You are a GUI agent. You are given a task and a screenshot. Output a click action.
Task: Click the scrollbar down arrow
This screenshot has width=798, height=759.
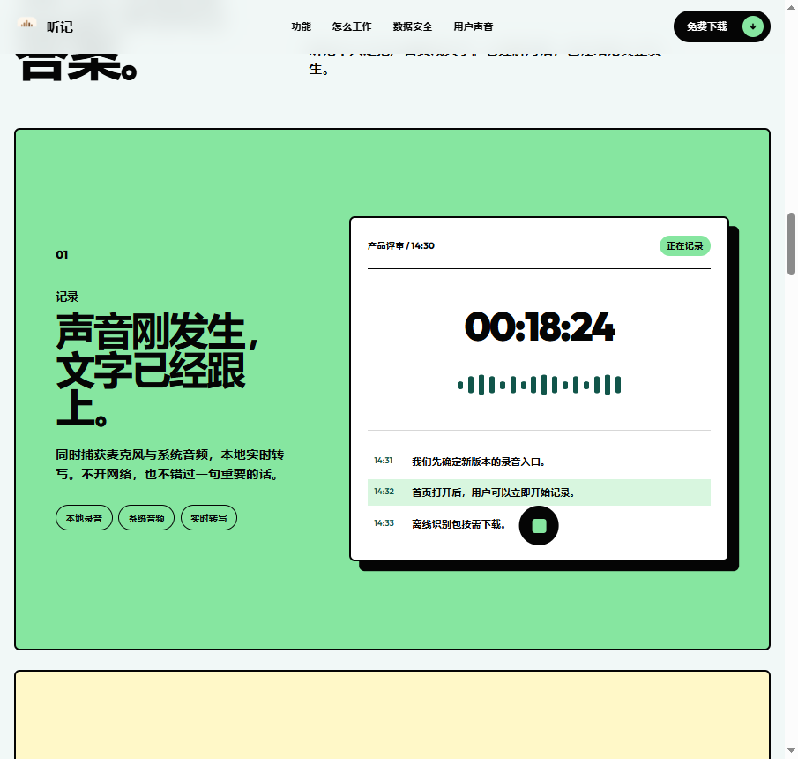tap(791, 751)
